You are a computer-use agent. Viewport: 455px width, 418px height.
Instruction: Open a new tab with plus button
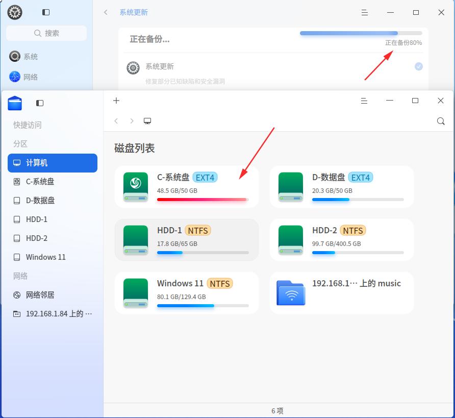pos(116,101)
